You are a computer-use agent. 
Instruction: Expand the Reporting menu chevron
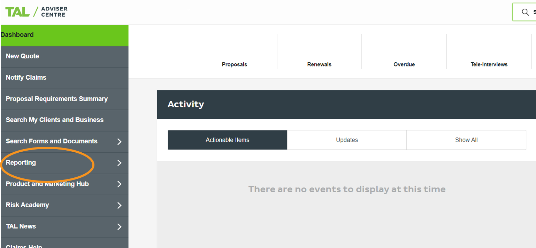(x=119, y=163)
